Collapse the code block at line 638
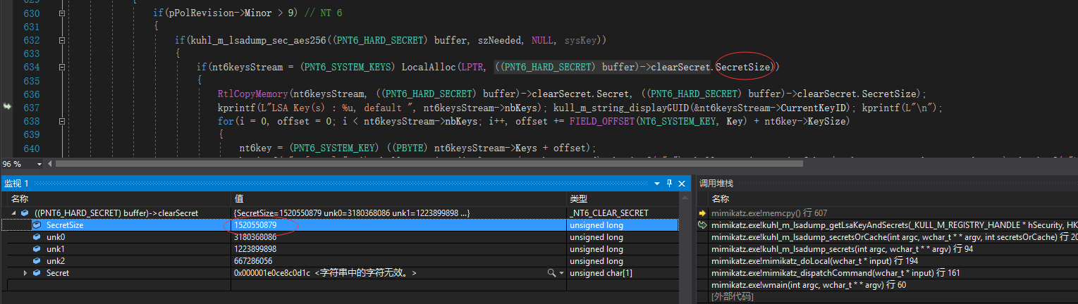The height and width of the screenshot is (304, 1078). click(62, 120)
